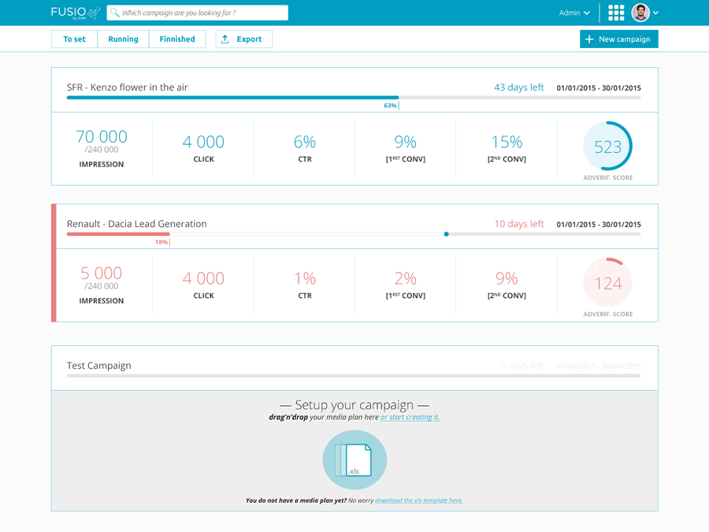The width and height of the screenshot is (709, 532).
Task: Click the Test Campaign empty progress bar
Action: (x=354, y=375)
